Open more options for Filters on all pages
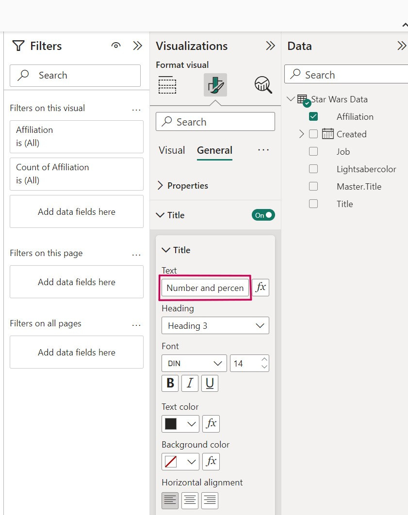Viewport: 408px width, 515px height. [136, 325]
